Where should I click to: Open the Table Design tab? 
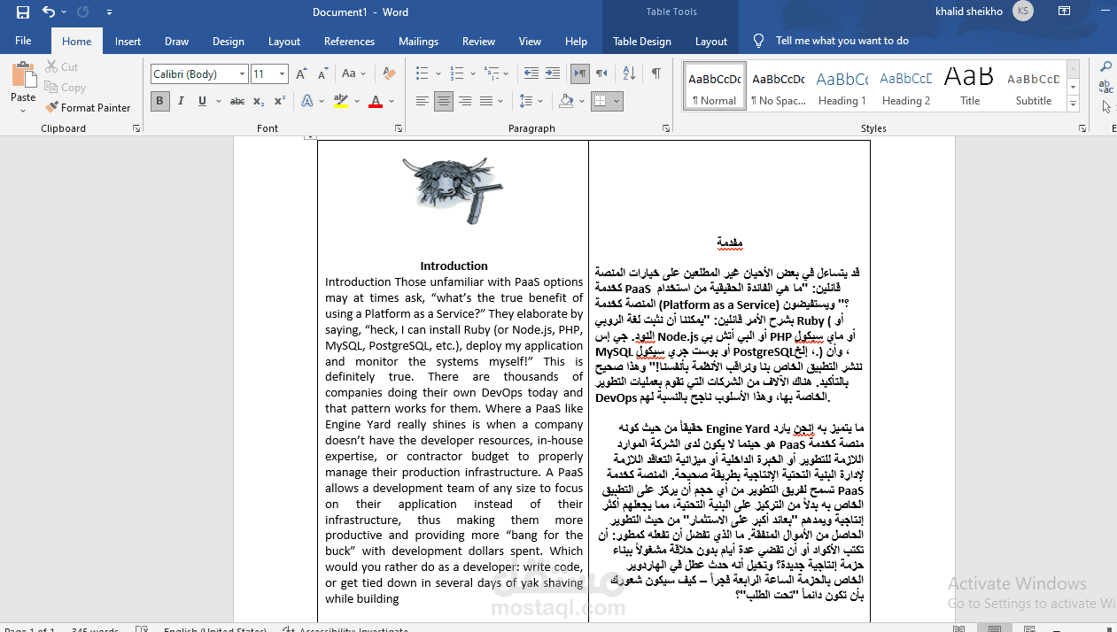tap(642, 41)
